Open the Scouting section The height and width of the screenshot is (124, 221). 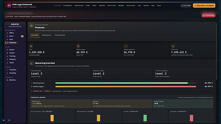click(x=15, y=73)
